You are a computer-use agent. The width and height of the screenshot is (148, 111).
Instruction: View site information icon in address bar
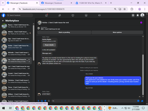pos(20,9)
